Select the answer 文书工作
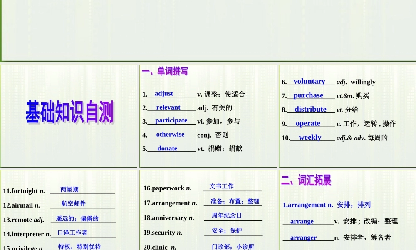The height and width of the screenshot is (250, 416). pyautogui.click(x=222, y=186)
